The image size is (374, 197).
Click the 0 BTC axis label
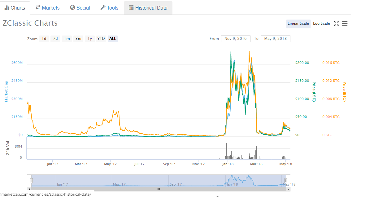point(327,135)
